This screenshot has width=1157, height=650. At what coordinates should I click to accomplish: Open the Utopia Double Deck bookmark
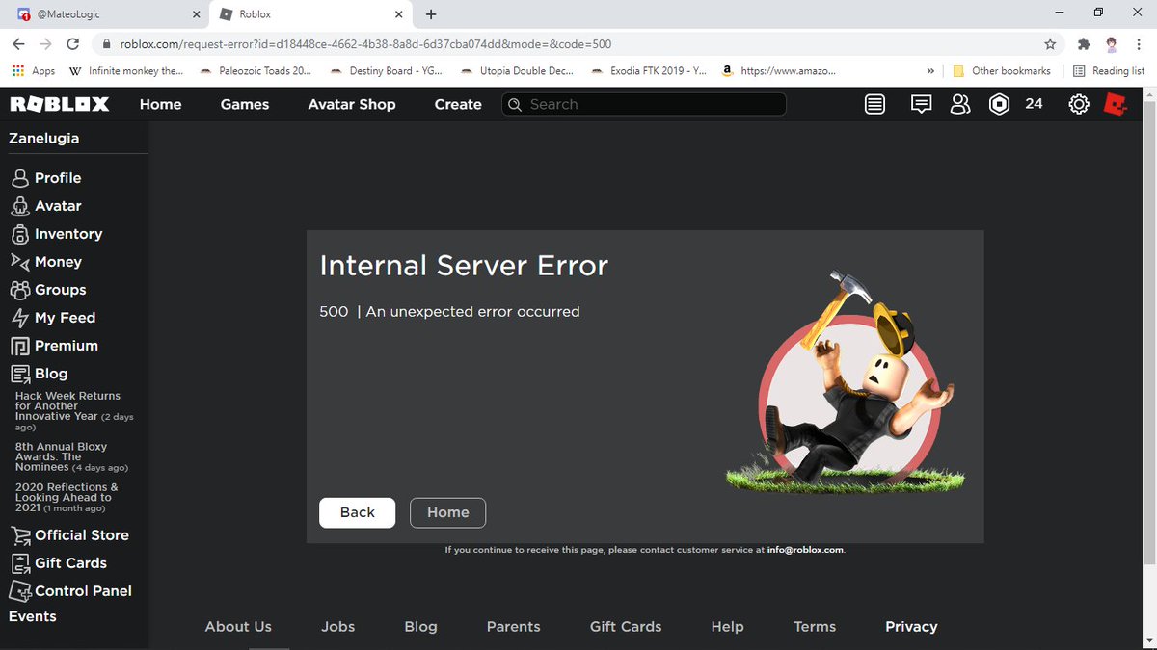point(517,71)
